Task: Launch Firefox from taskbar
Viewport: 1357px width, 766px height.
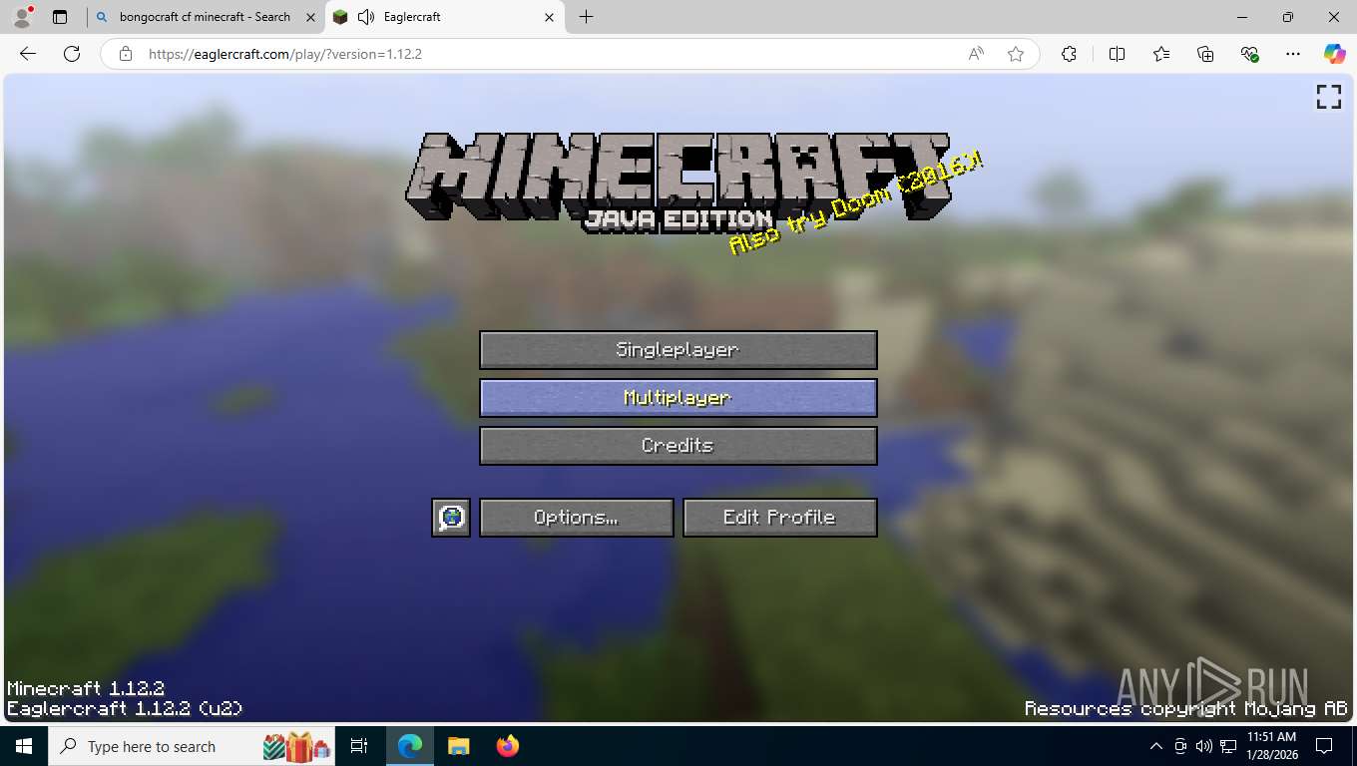Action: pyautogui.click(x=507, y=746)
